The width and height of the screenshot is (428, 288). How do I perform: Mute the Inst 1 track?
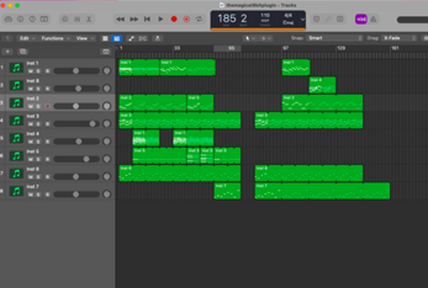click(x=30, y=70)
